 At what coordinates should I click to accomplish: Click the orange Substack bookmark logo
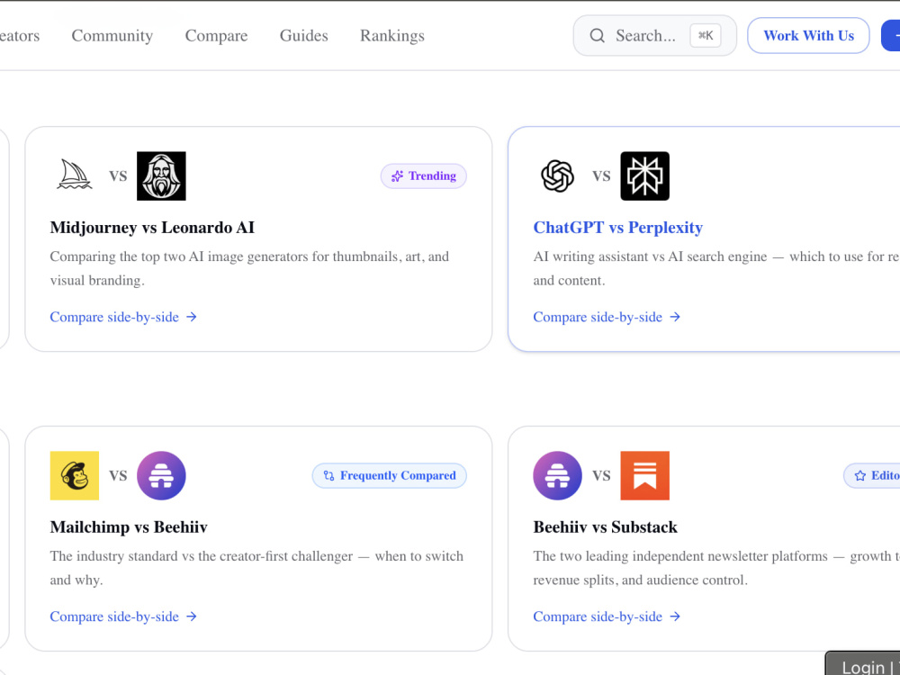point(644,475)
